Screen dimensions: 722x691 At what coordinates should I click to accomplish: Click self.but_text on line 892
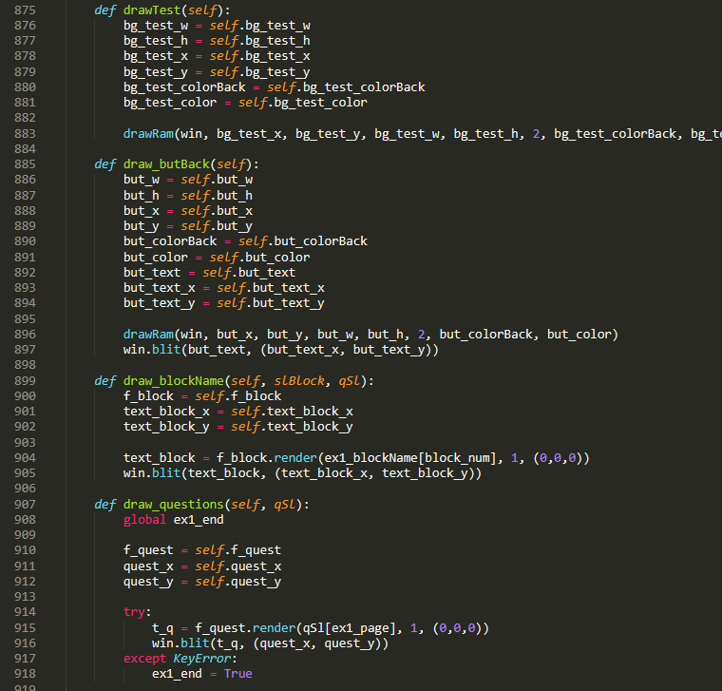coord(249,272)
